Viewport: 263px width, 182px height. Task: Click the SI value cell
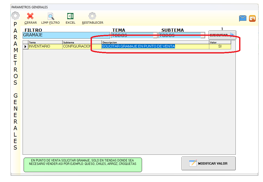tap(220, 46)
